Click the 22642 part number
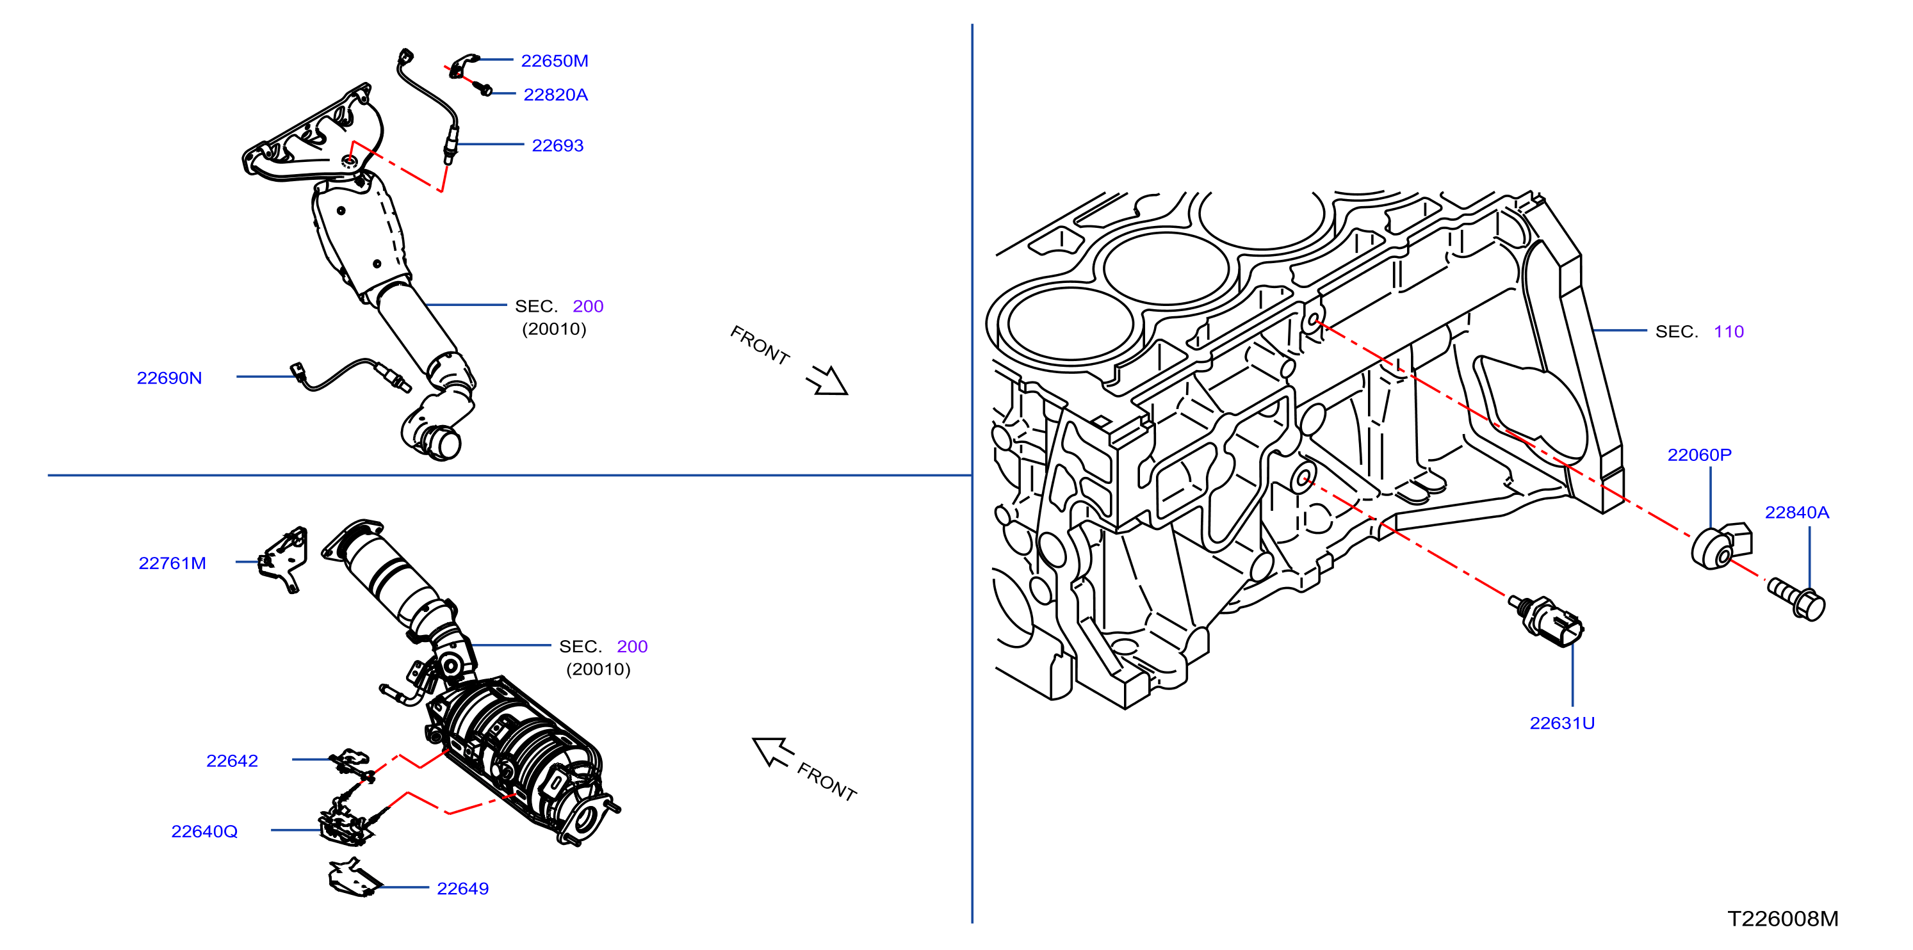 pyautogui.click(x=232, y=761)
